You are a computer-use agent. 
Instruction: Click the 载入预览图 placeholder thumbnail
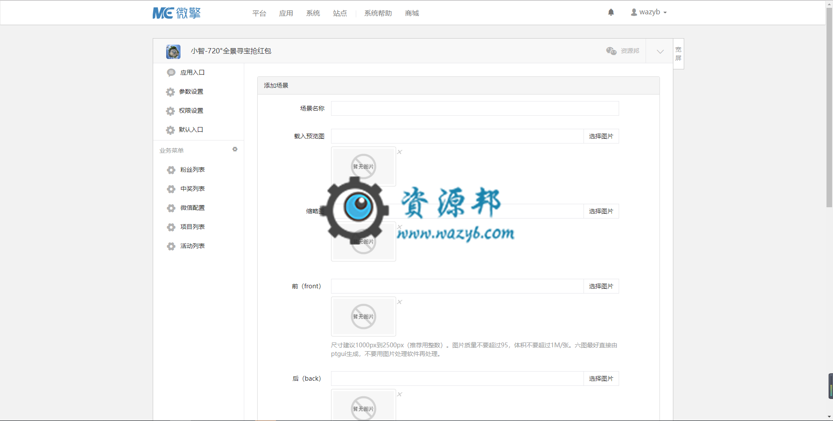364,166
